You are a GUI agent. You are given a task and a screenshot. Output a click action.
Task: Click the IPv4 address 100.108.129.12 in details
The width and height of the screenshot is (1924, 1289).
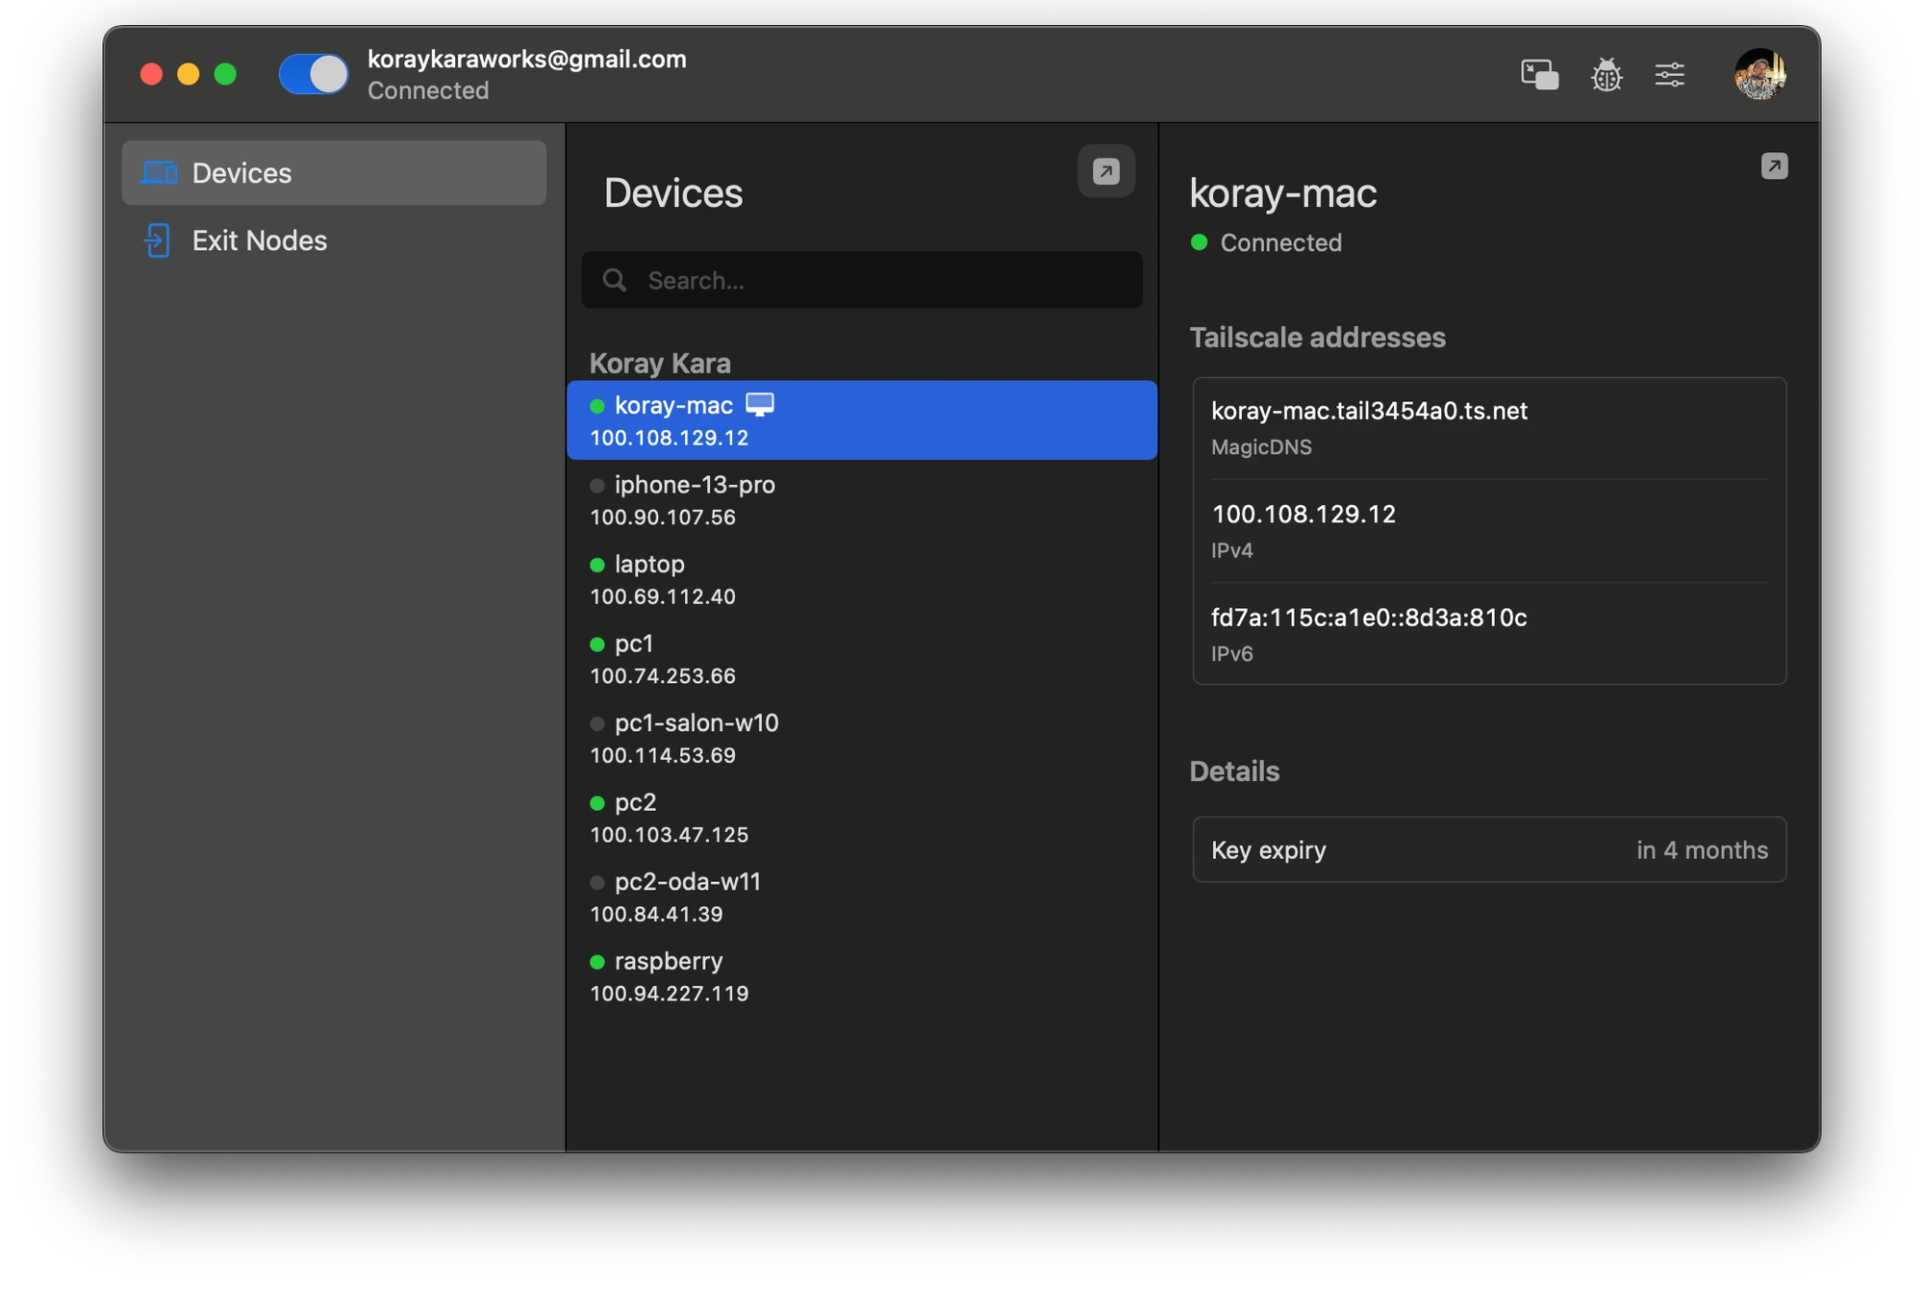pyautogui.click(x=1304, y=514)
